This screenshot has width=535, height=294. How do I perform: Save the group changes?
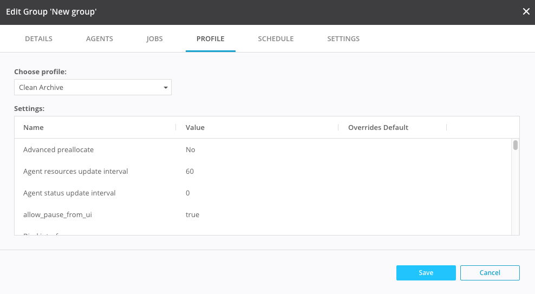click(426, 273)
